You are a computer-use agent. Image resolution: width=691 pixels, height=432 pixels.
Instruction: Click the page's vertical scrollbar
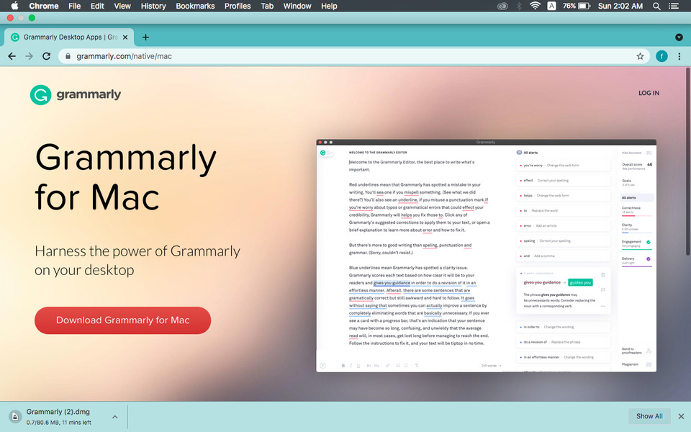click(x=688, y=161)
